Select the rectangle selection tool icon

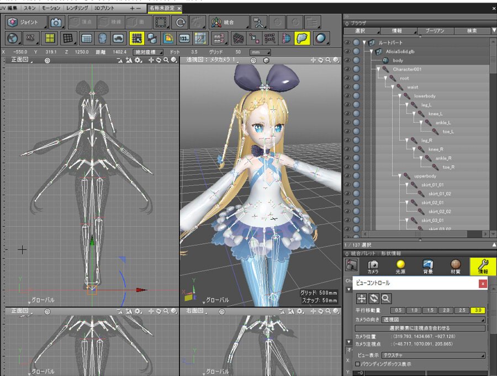(x=161, y=22)
